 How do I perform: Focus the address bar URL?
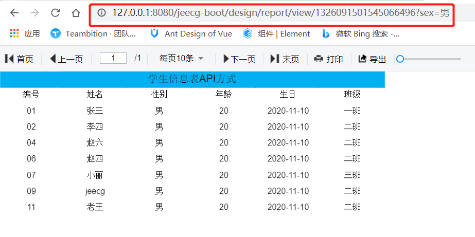point(280,13)
